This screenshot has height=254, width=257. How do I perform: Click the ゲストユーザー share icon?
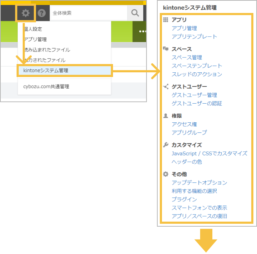(166, 86)
